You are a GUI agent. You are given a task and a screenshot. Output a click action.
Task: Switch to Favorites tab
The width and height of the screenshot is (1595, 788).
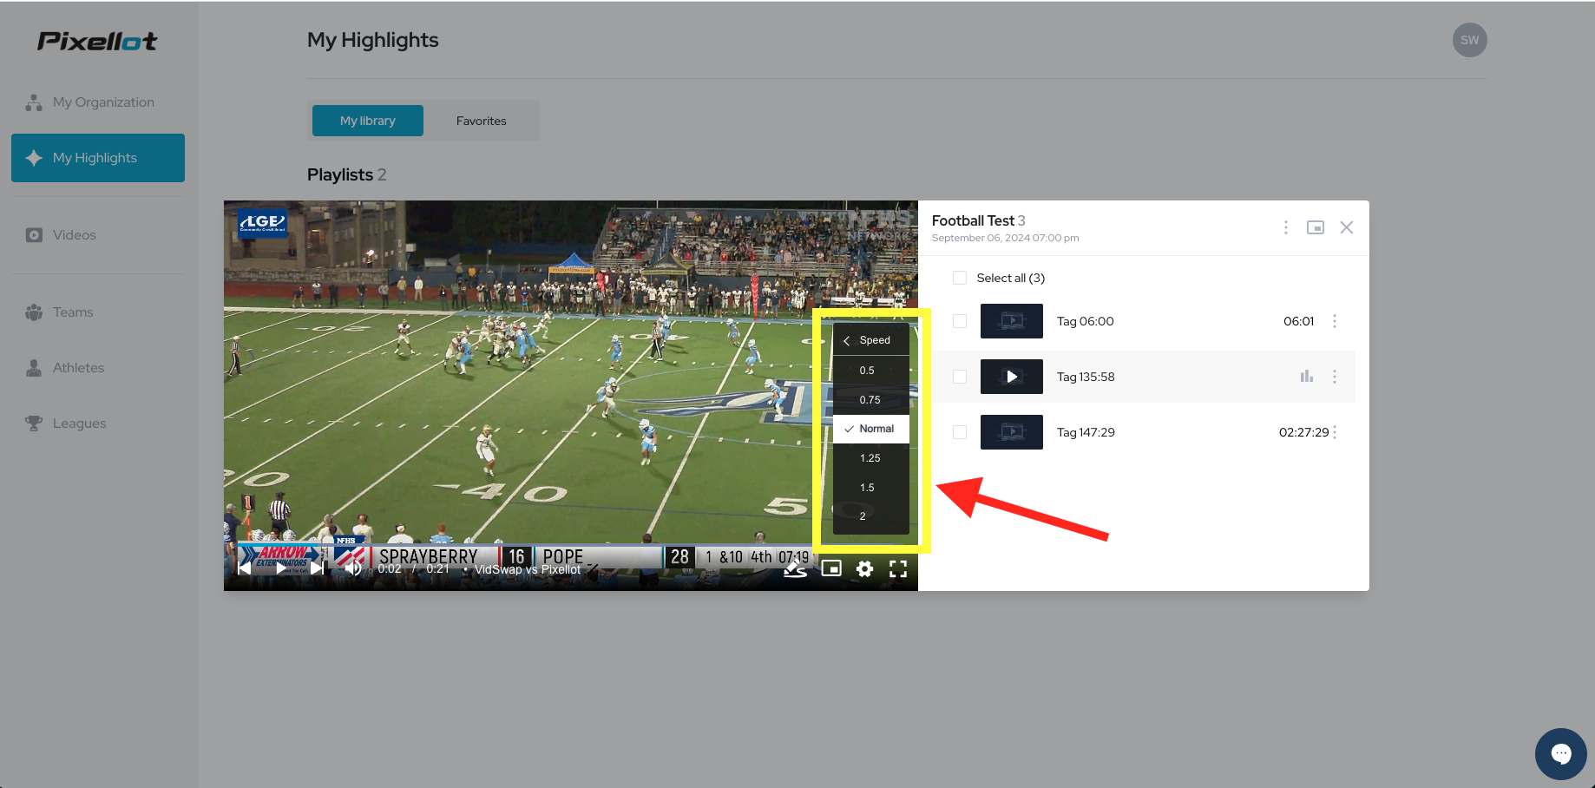tap(482, 121)
